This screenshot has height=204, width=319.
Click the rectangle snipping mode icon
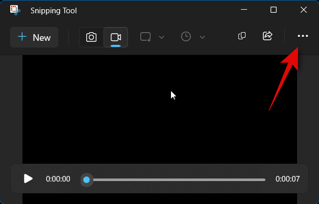click(145, 37)
